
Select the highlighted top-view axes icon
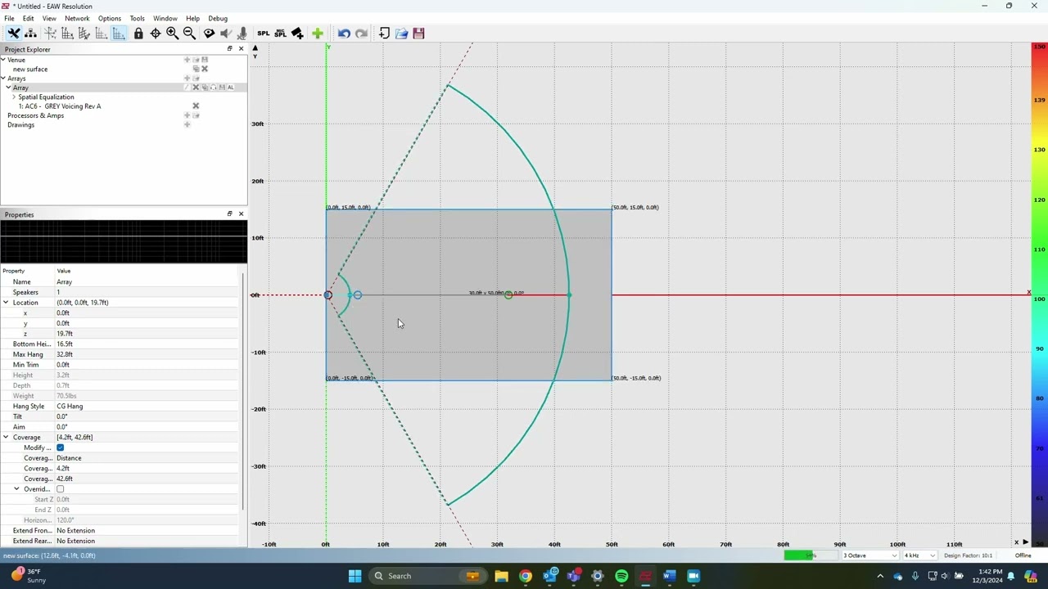tap(119, 34)
